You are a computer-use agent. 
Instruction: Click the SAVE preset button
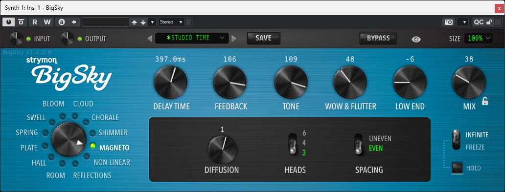(x=263, y=38)
